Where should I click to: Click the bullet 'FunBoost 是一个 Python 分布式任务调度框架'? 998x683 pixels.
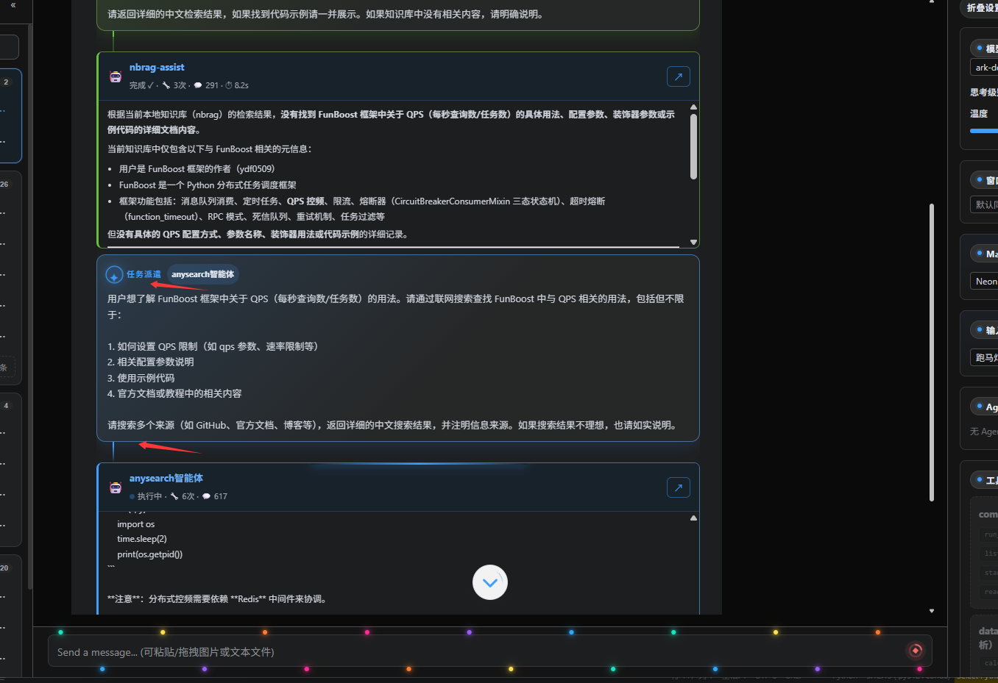(208, 185)
